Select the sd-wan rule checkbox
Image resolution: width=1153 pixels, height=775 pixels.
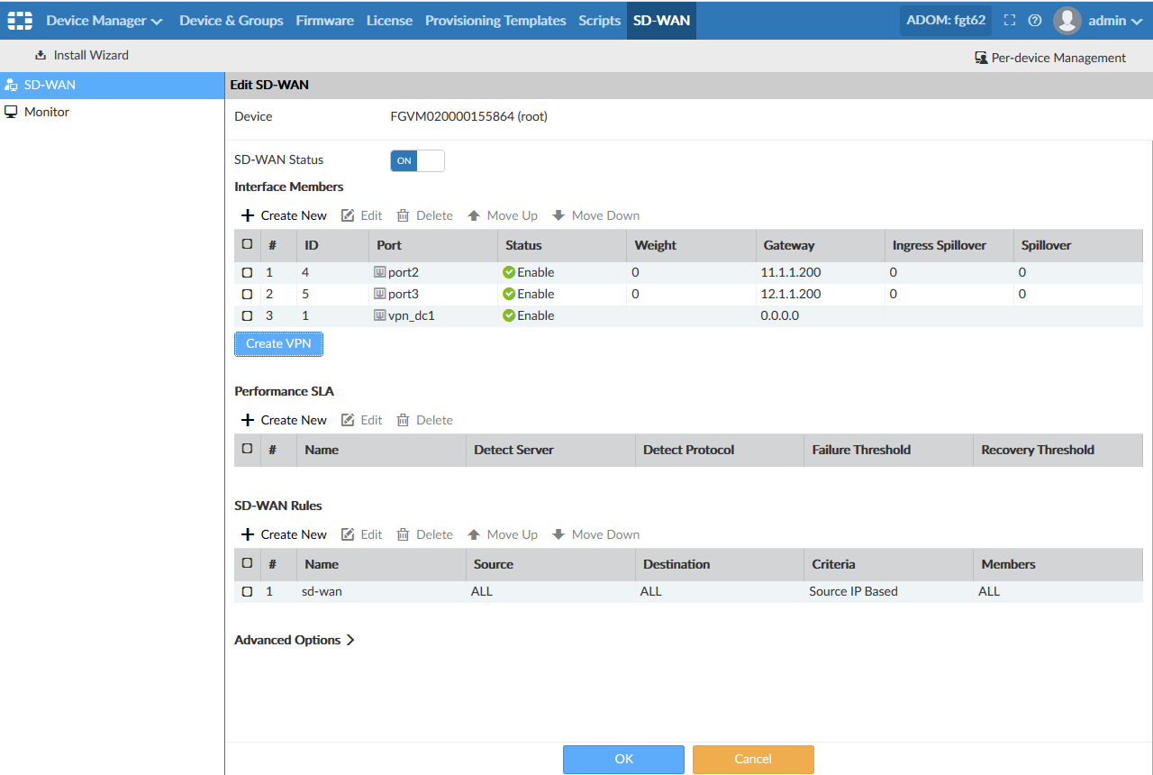pos(248,592)
